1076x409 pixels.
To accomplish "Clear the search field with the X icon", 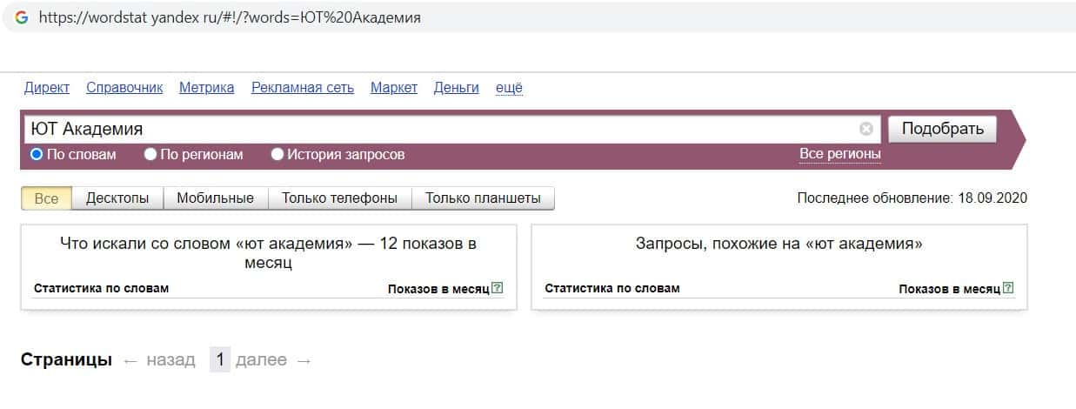I will (x=865, y=129).
